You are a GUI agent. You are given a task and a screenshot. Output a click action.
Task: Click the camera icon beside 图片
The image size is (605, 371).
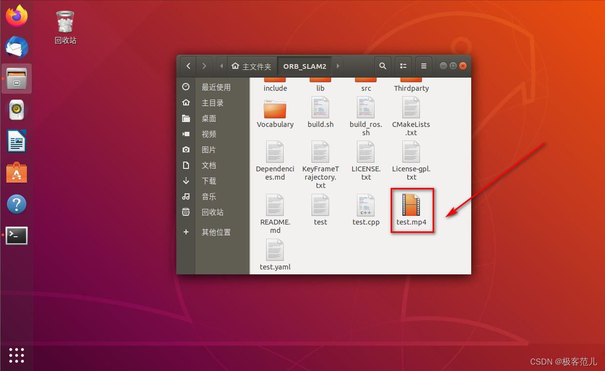(x=186, y=149)
